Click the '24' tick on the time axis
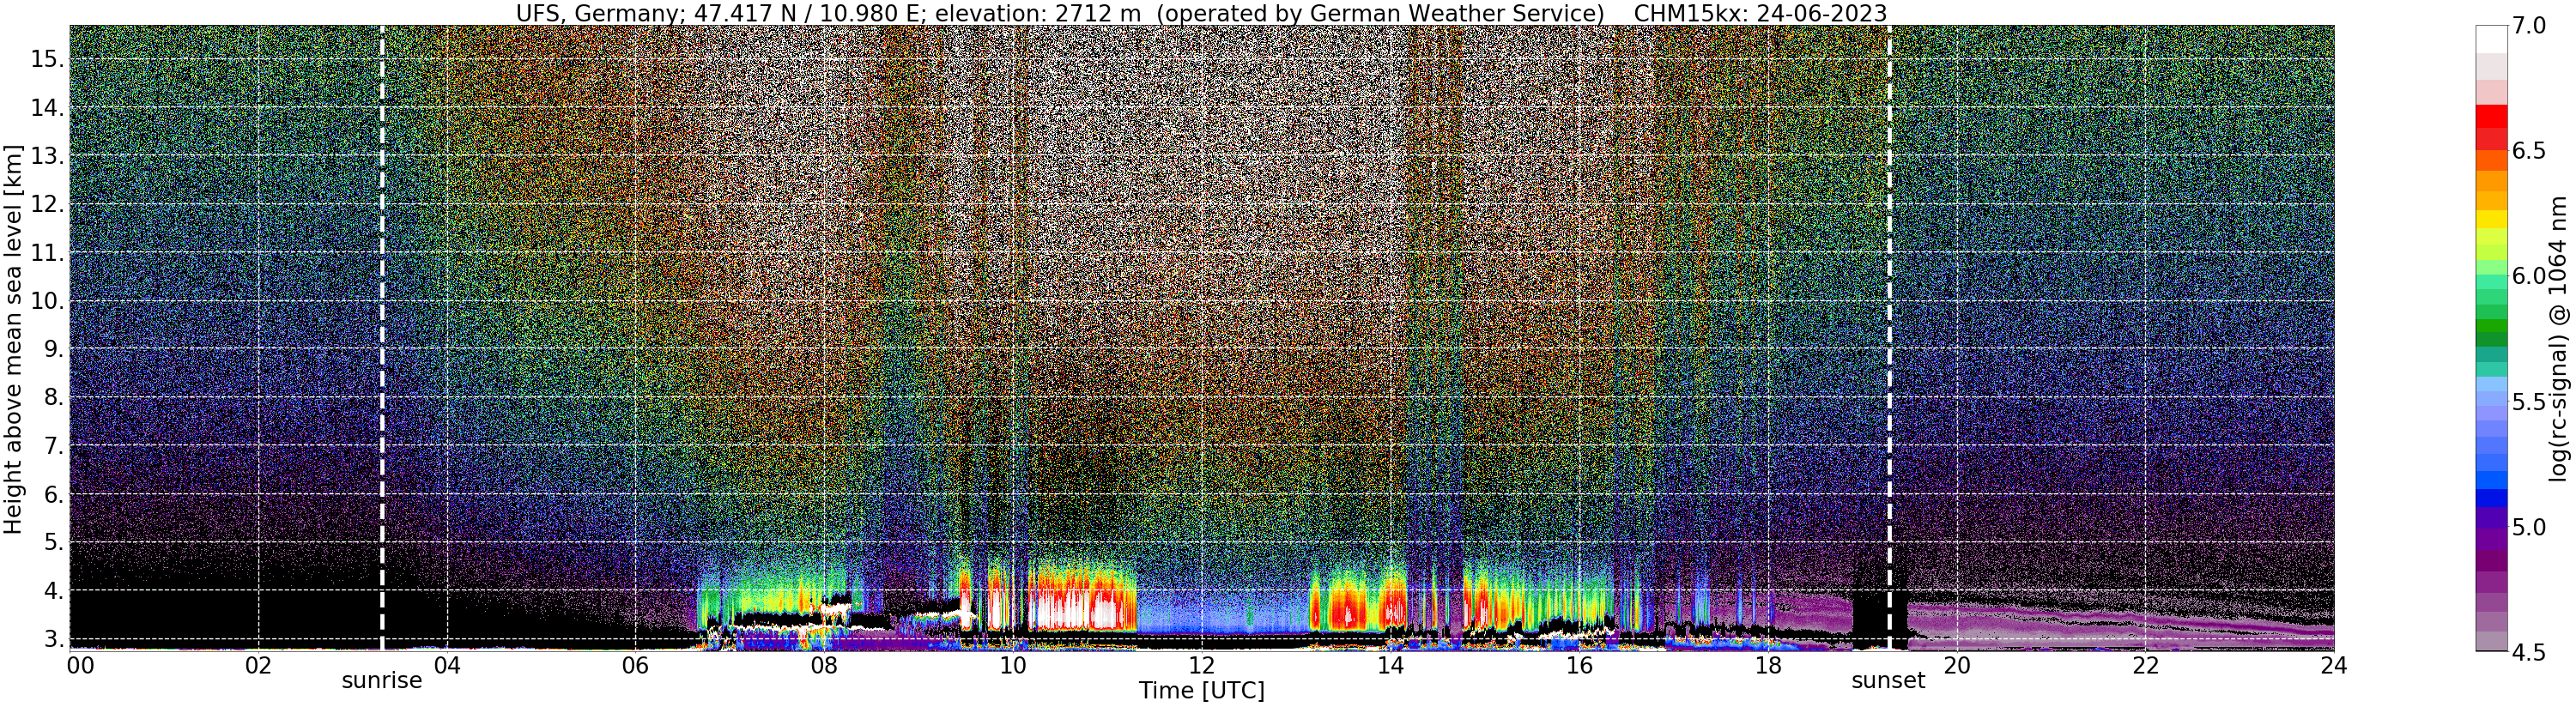Image resolution: width=2576 pixels, height=707 pixels. tap(2333, 664)
